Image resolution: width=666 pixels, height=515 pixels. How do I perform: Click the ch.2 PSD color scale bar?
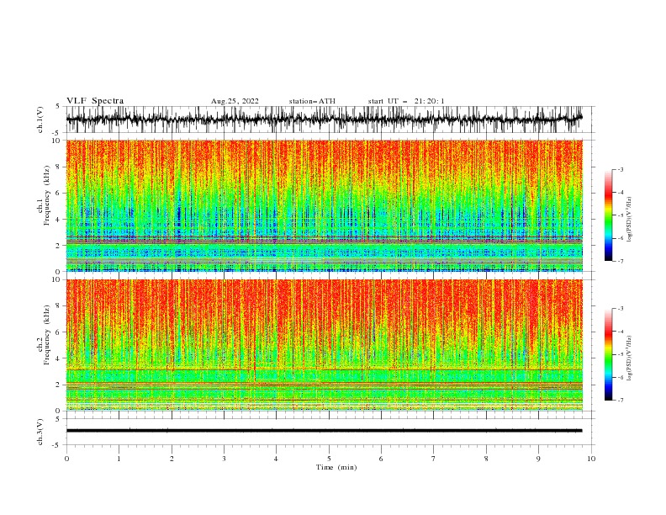(x=609, y=354)
